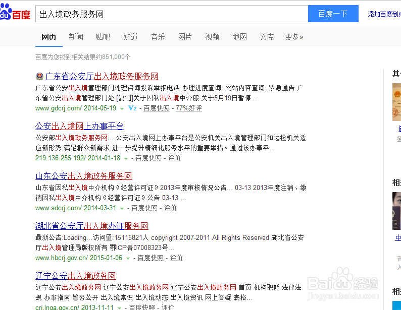Switch to the 新闻 tab
Image resolution: width=401 pixels, height=310 pixels.
76,37
